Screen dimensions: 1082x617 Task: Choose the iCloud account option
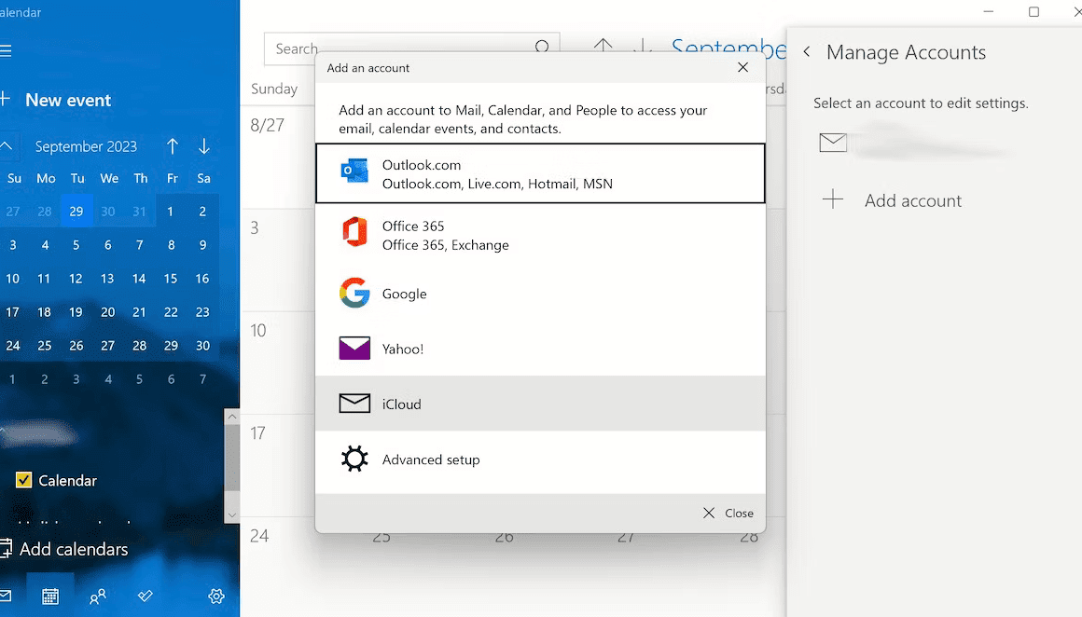coord(540,404)
